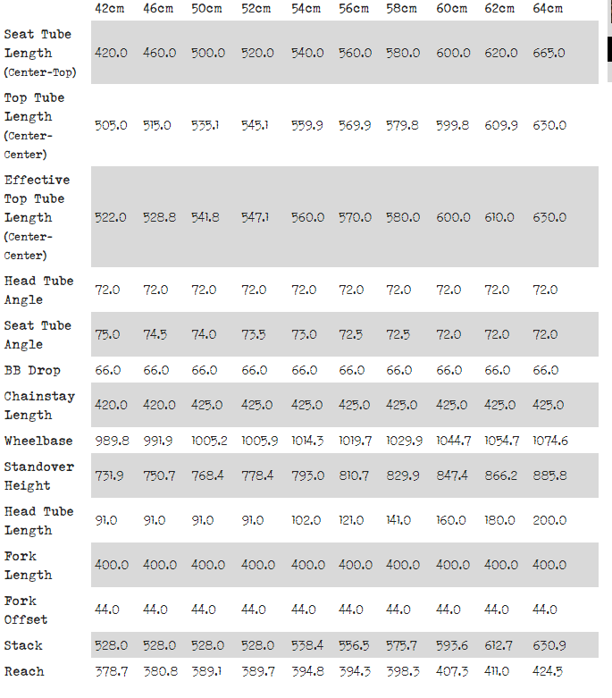Click Reach value 378.7 for 42cm
This screenshot has width=612, height=698.
pyautogui.click(x=112, y=671)
